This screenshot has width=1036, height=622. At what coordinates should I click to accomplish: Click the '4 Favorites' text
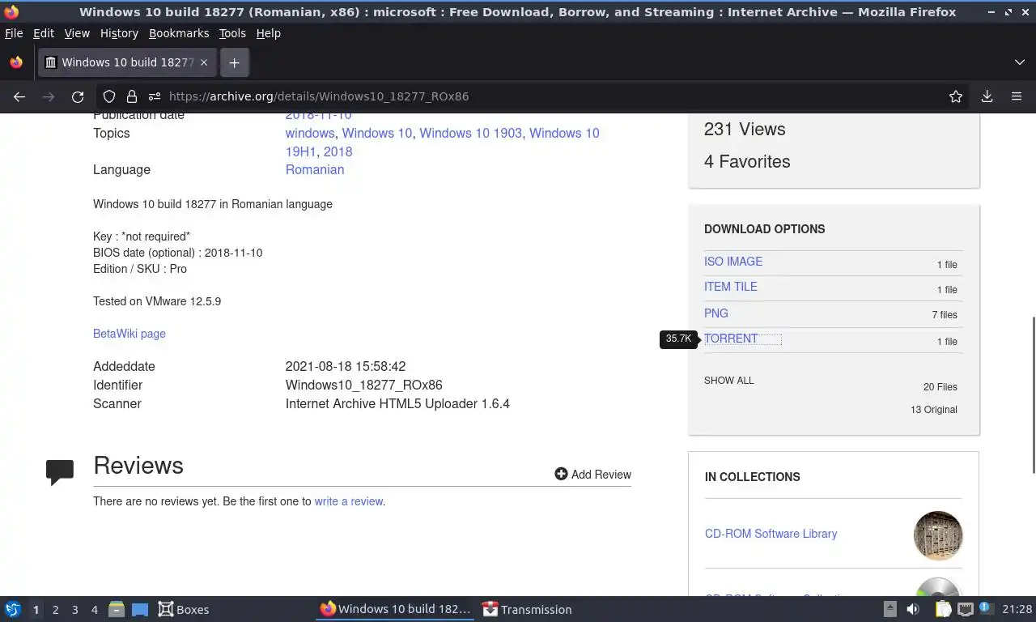click(x=747, y=161)
